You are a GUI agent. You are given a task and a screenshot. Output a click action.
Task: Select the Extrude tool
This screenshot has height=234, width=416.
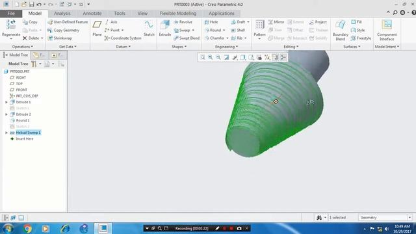tap(164, 29)
